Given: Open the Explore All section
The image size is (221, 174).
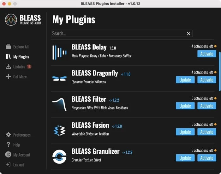Looking at the screenshot, I should tap(17, 47).
